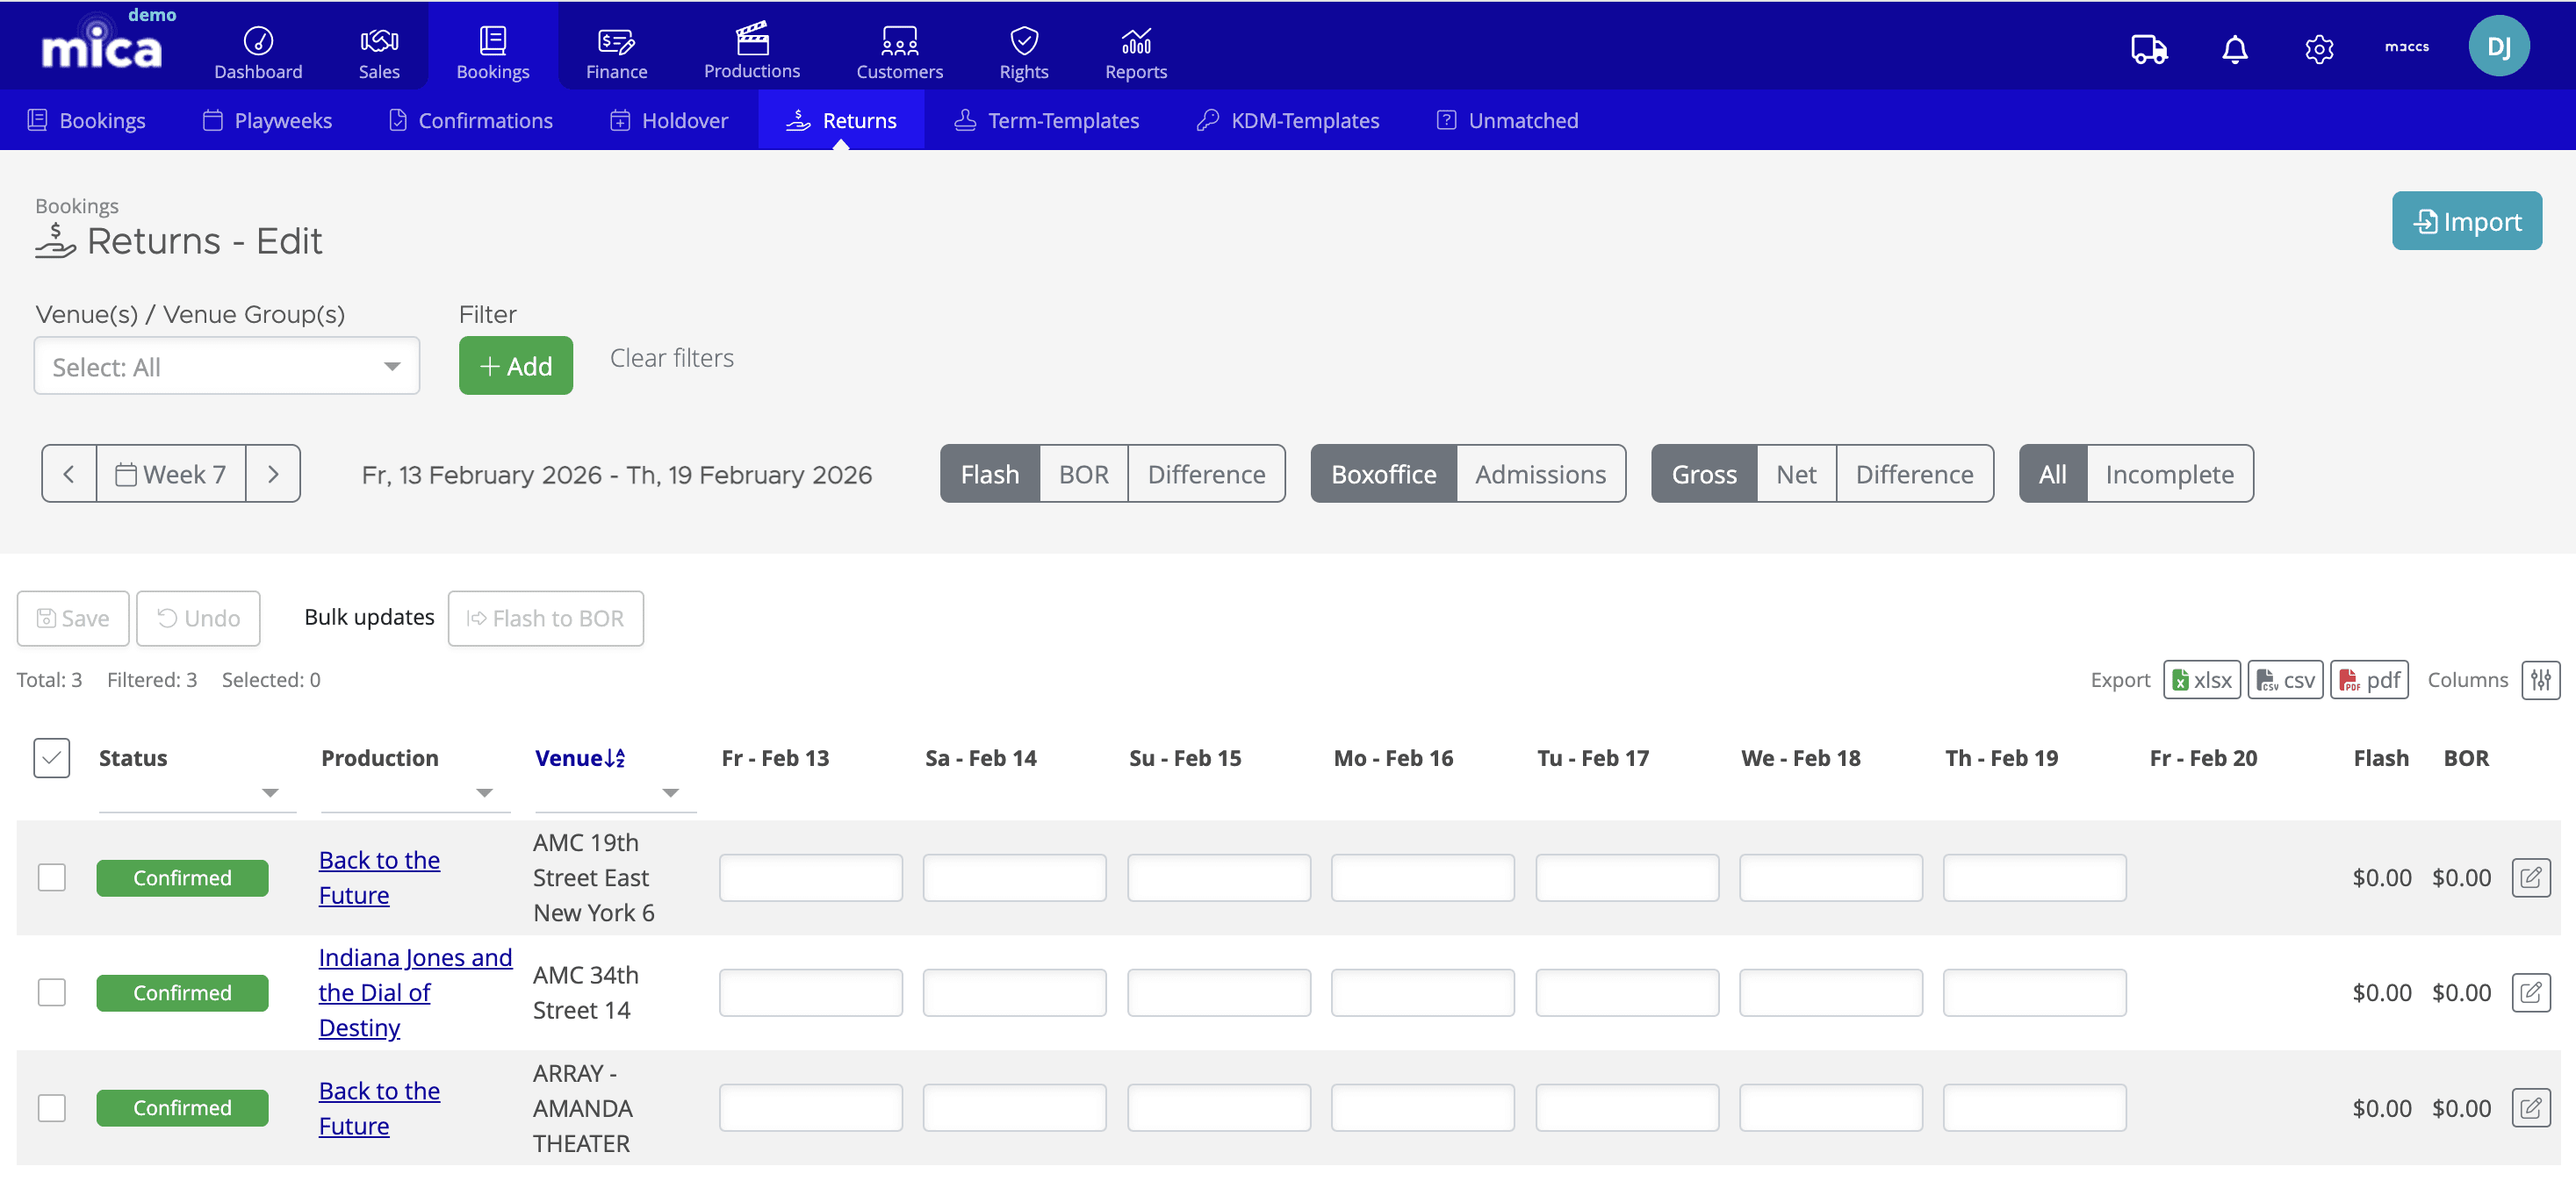The width and height of the screenshot is (2576, 1181).
Task: Toggle revenue display to Net
Action: pyautogui.click(x=1796, y=474)
